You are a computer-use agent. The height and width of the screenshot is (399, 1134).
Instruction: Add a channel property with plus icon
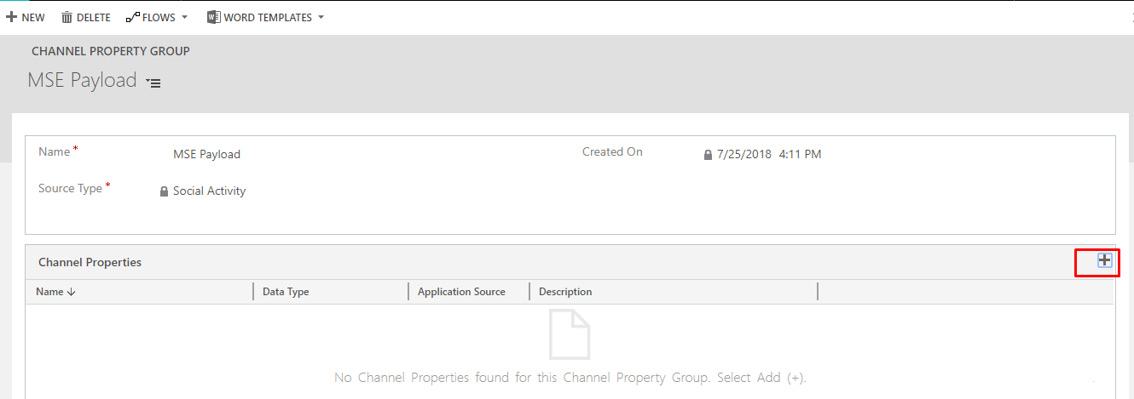(1104, 261)
